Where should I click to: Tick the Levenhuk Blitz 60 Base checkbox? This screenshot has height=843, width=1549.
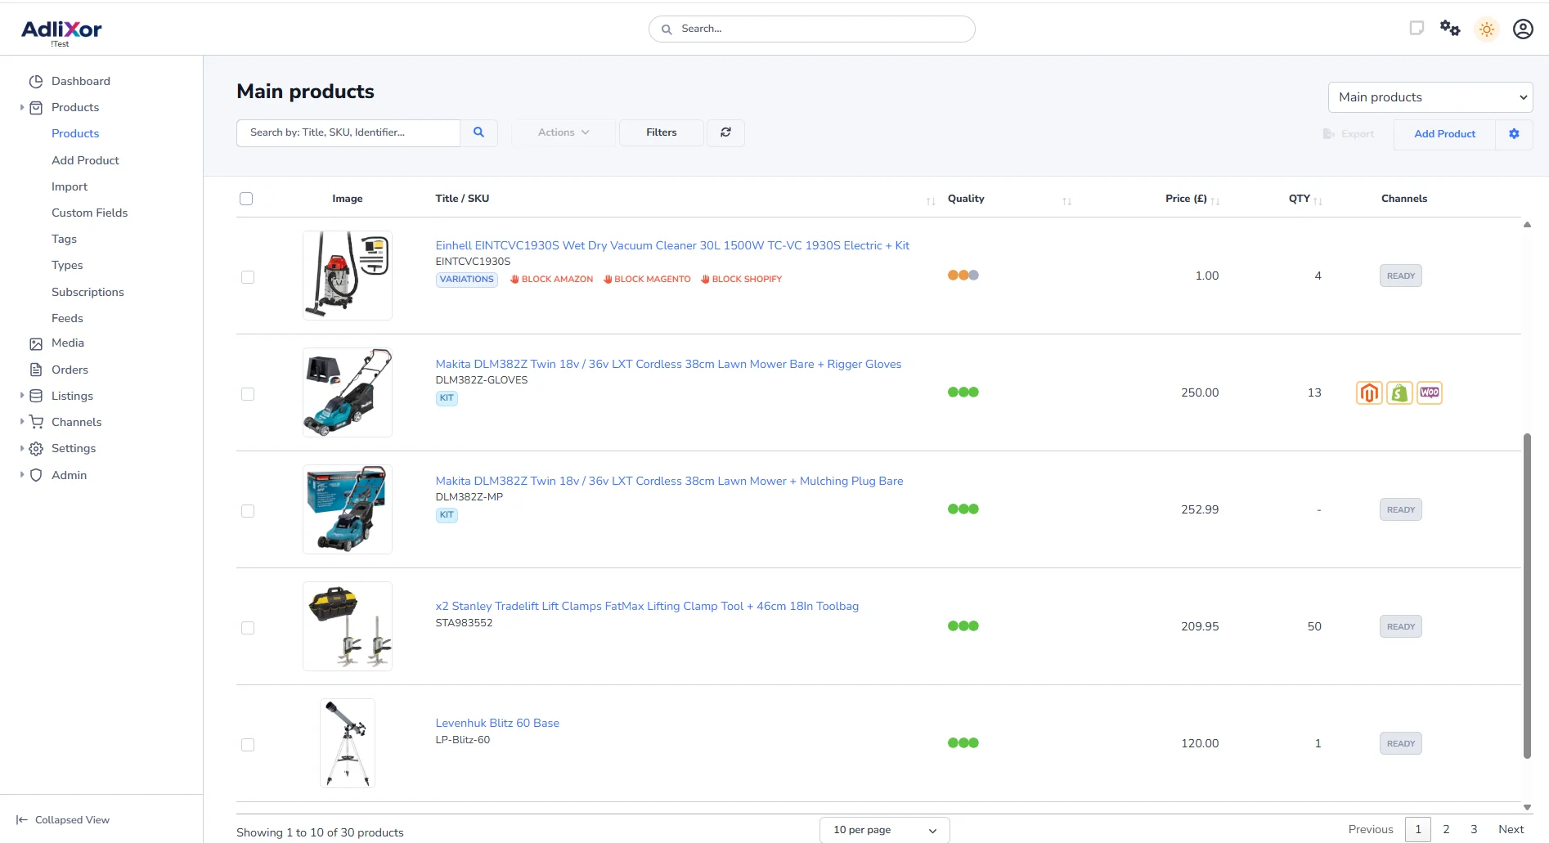[248, 745]
